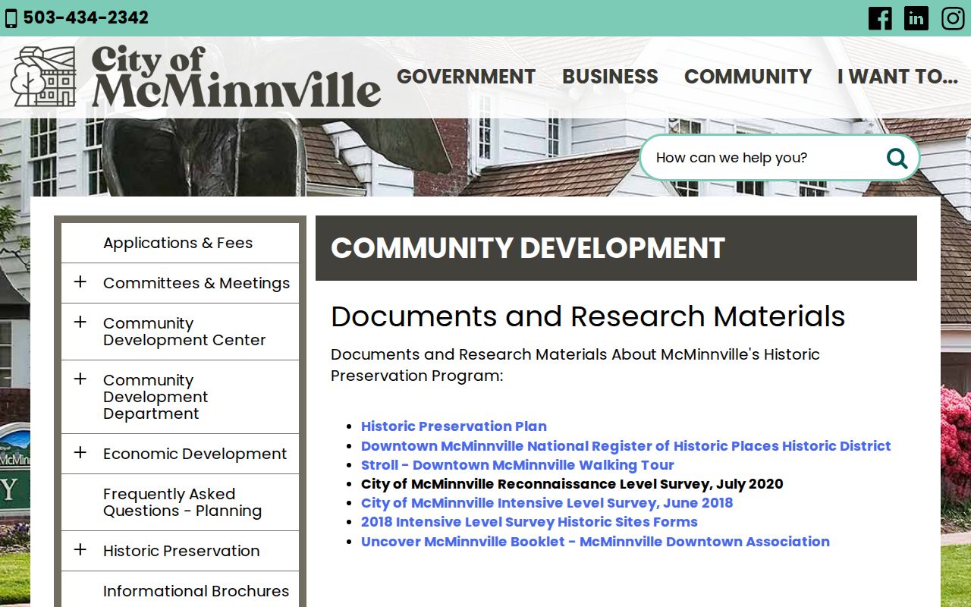
Task: Open the COMMUNITY menu
Action: [748, 77]
